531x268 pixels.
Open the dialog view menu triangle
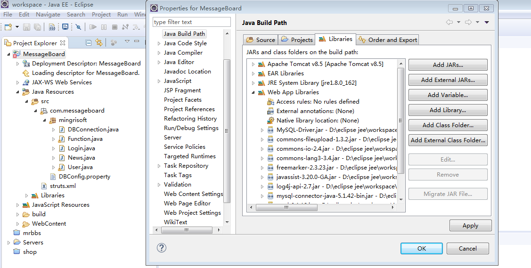point(487,22)
